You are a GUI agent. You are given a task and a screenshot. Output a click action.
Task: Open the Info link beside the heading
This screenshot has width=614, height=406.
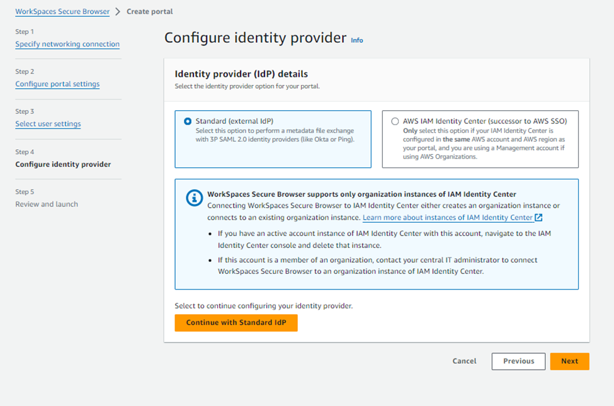356,40
